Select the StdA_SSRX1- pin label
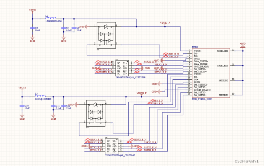Image resolution: width=264 pixels, height=166 pixels. (201, 61)
